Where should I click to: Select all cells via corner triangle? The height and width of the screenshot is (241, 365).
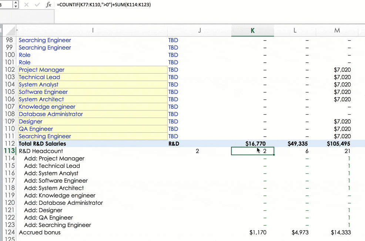point(10,30)
